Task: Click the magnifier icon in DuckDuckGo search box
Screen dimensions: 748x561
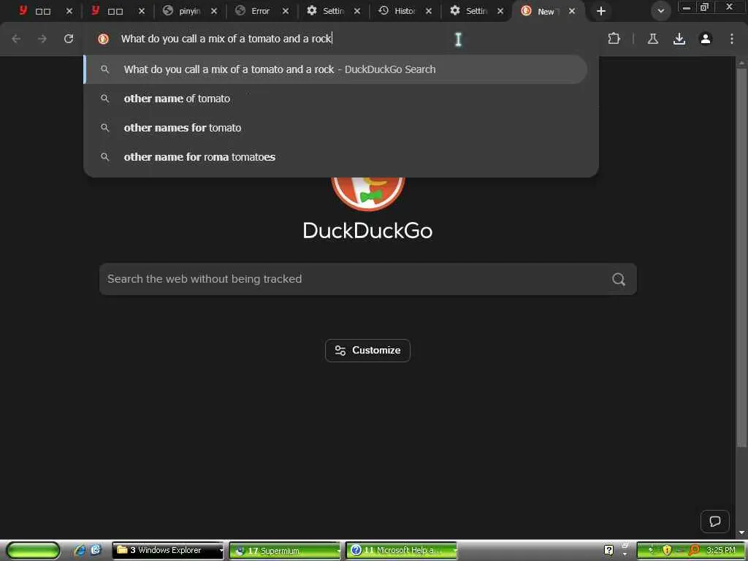Action: 619,279
